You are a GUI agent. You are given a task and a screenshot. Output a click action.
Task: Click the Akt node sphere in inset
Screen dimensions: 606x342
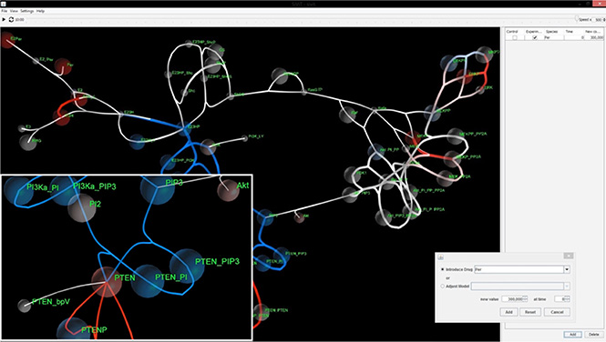pyautogui.click(x=228, y=190)
